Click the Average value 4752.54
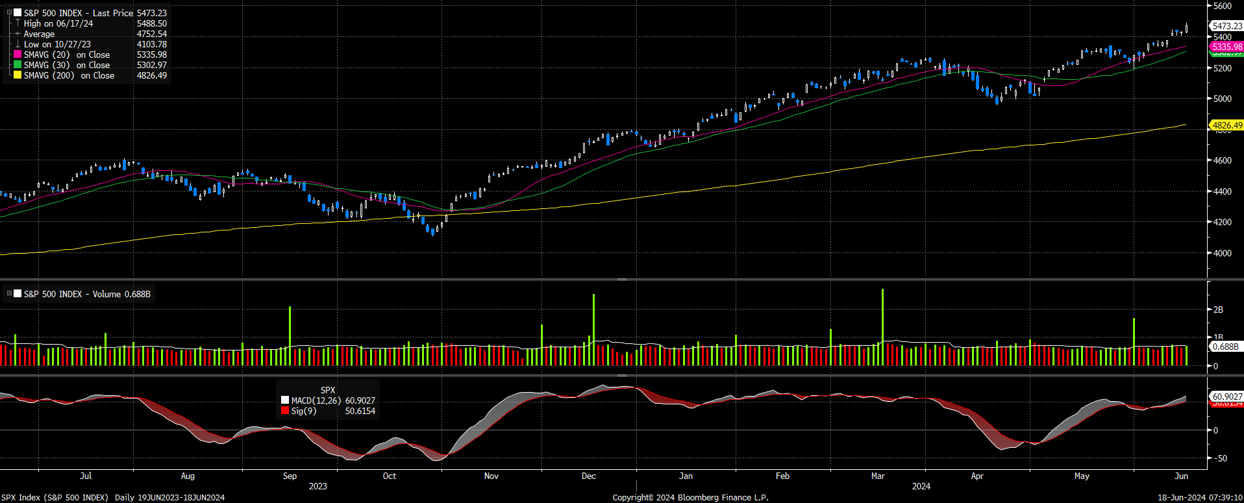Screen dimensions: 1244x503 (152, 34)
